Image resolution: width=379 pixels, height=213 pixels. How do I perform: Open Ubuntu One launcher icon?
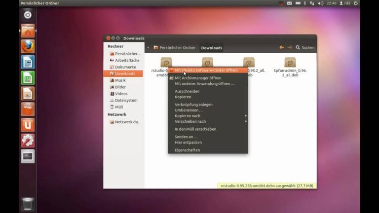point(28,125)
